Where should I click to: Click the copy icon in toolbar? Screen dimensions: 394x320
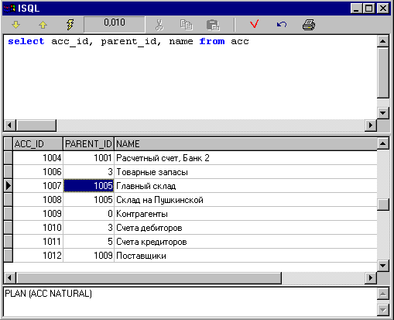pos(186,25)
